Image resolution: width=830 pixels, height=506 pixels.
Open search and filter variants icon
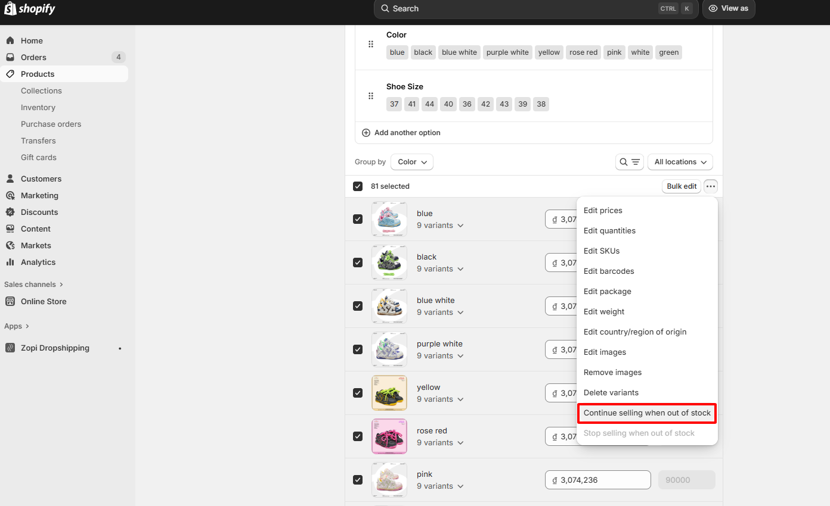629,162
